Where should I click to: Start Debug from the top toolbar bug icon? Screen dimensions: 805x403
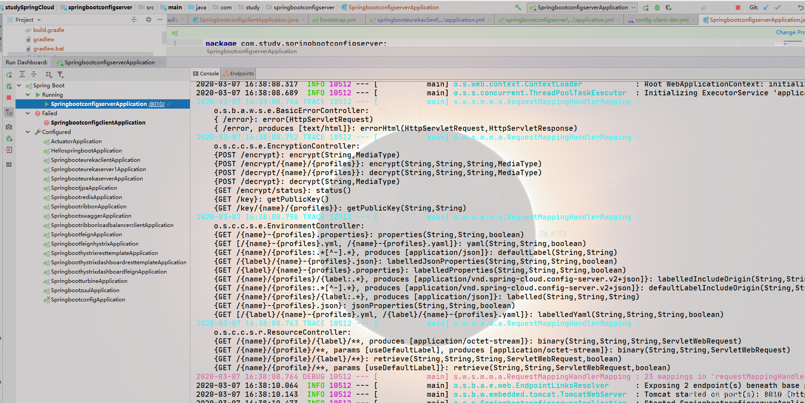point(657,8)
